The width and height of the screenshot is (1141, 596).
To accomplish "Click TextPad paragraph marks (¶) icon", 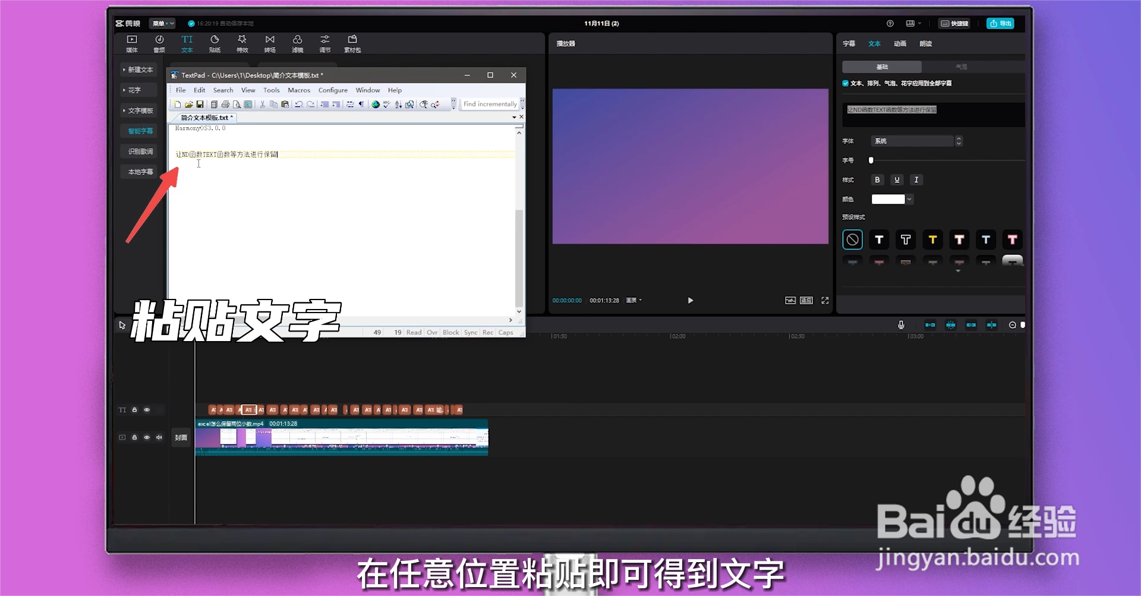I will point(361,105).
